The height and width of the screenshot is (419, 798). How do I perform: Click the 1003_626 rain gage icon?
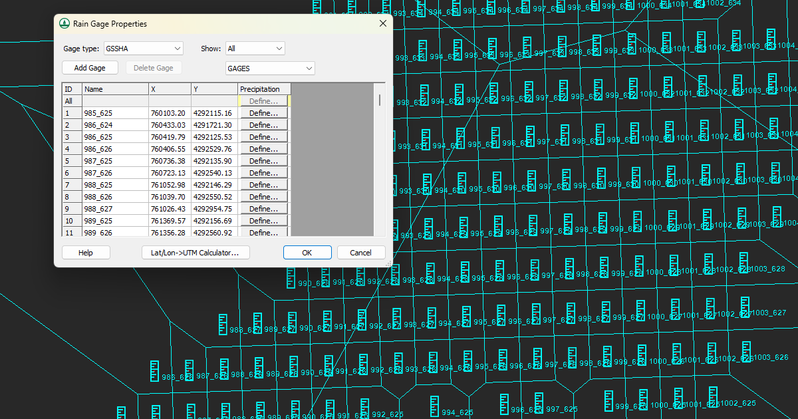pyautogui.click(x=745, y=352)
